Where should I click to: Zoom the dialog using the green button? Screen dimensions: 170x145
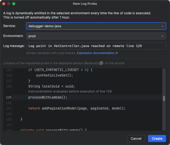(x=14, y=4)
